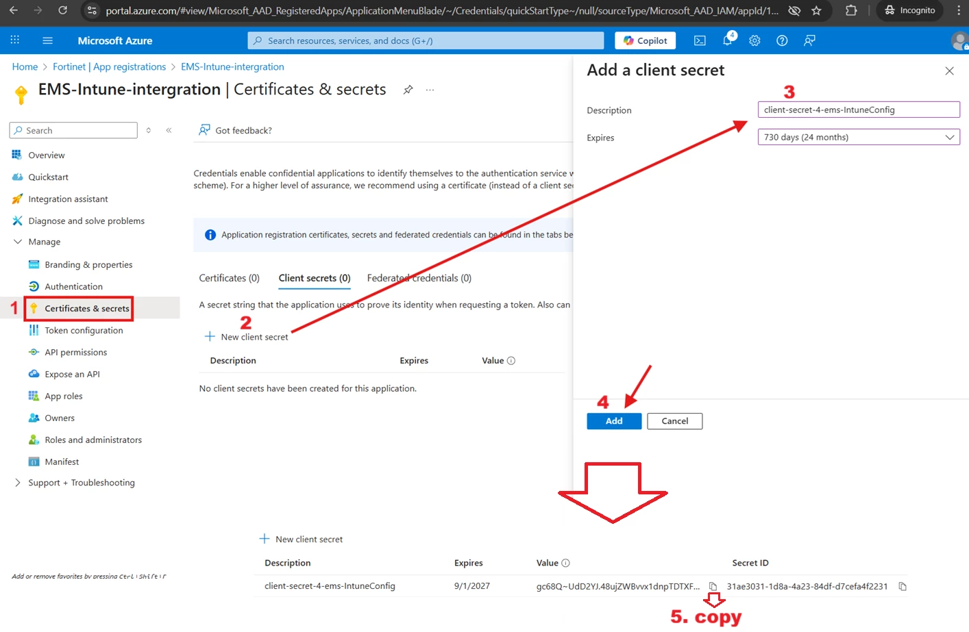Screen dimensions: 969x632
Task: Open Roles and administrators
Action: (x=93, y=440)
